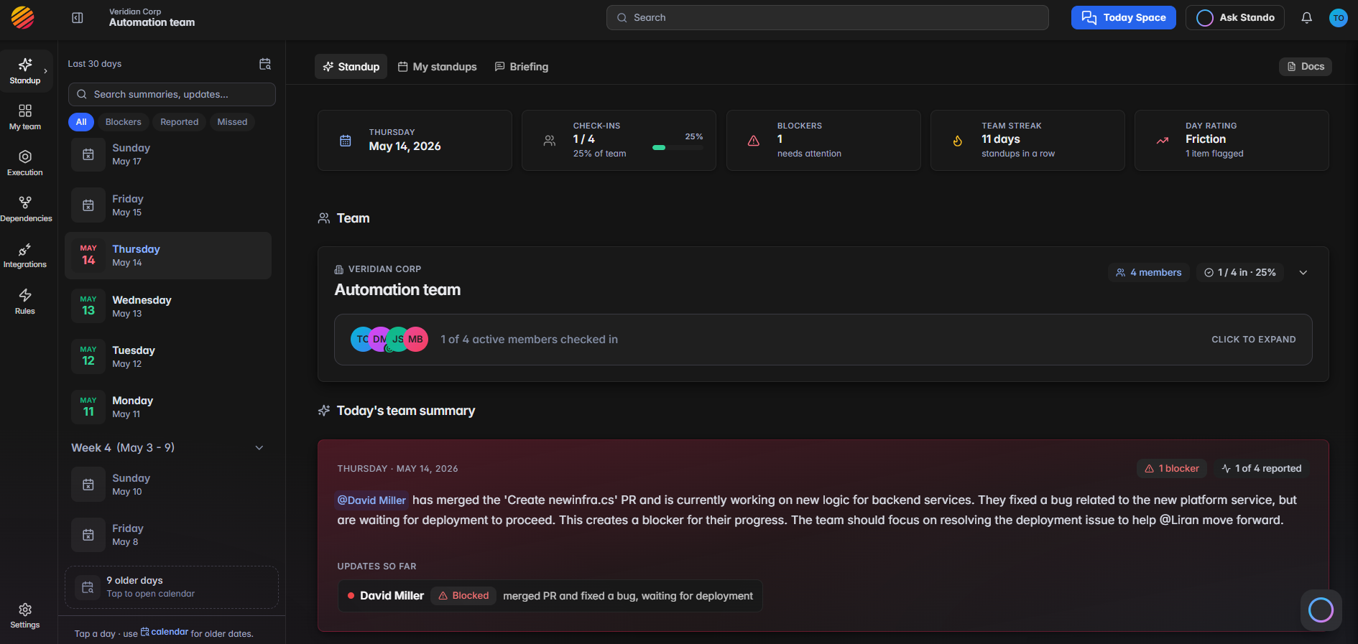1358x644 pixels.
Task: Click the Stando logo at top left
Action: tap(23, 17)
